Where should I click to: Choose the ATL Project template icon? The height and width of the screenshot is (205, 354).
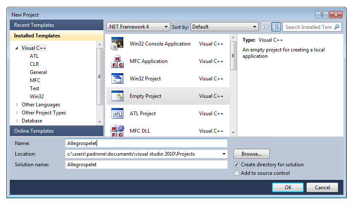[x=117, y=114]
